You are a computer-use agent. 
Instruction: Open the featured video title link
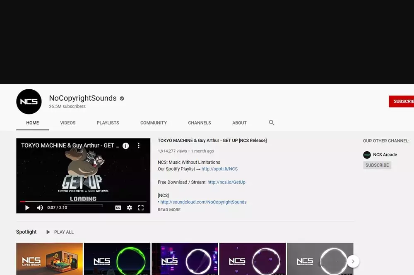pyautogui.click(x=212, y=141)
